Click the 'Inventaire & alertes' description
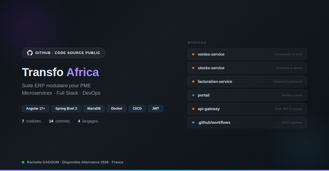329x171 pixels. pos(289,68)
